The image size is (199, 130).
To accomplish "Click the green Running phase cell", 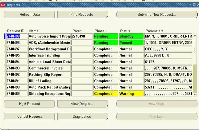I will 106,43.
